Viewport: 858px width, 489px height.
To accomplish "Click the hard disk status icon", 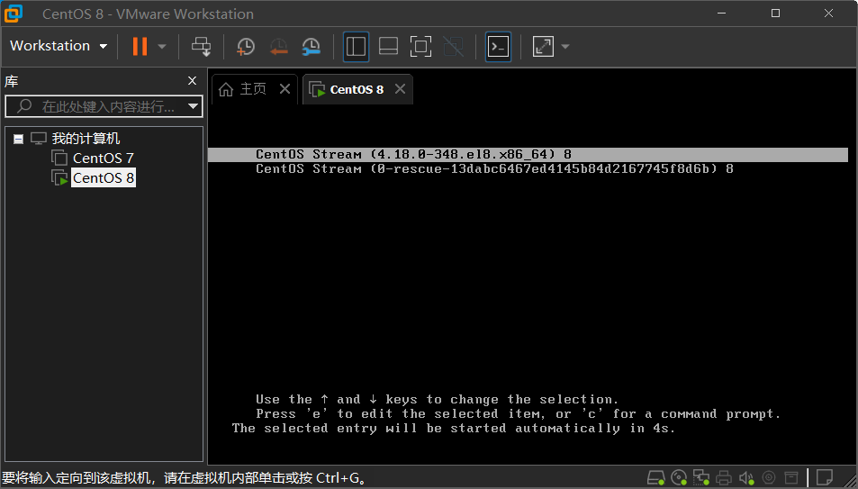I will point(656,477).
